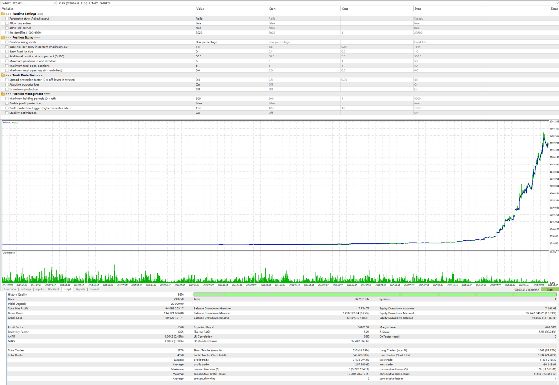This screenshot has height=385, width=559.
Task: Switch to the Overview tab
Action: tap(10, 289)
